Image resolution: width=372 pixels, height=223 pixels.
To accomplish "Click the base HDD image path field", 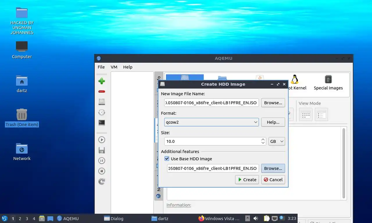I will [x=213, y=168].
